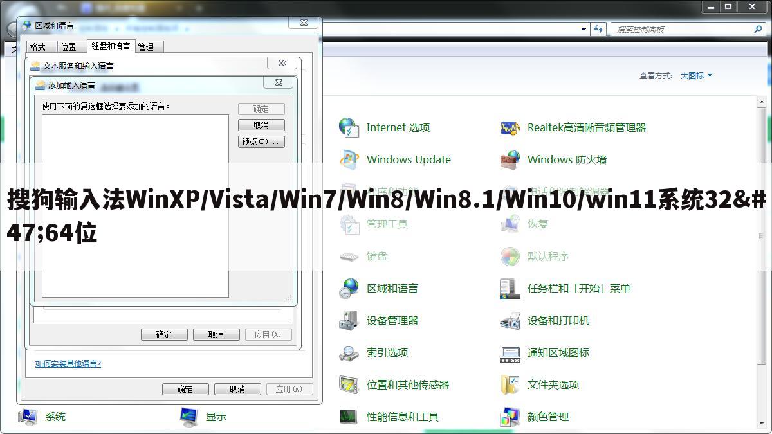This screenshot has width=772, height=434.
Task: Open the 设备和打印机 printer icon
Action: point(510,320)
